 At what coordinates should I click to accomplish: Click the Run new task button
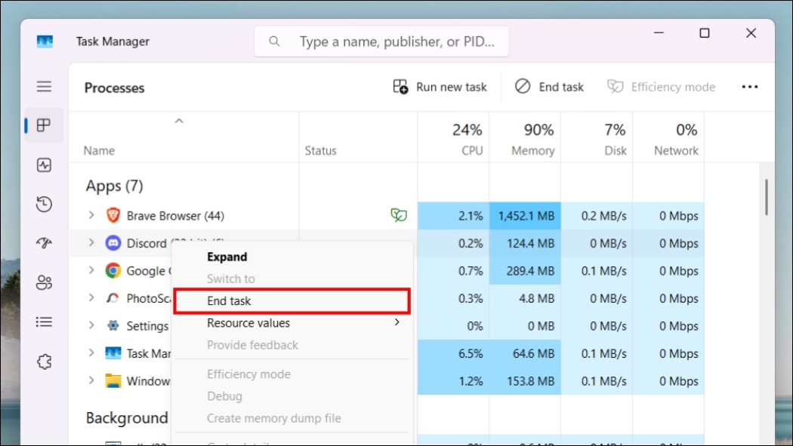coord(440,86)
